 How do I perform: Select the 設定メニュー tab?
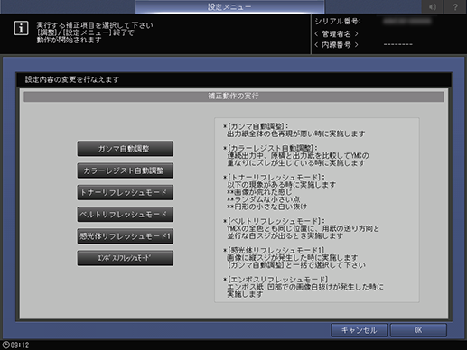[x=229, y=6]
